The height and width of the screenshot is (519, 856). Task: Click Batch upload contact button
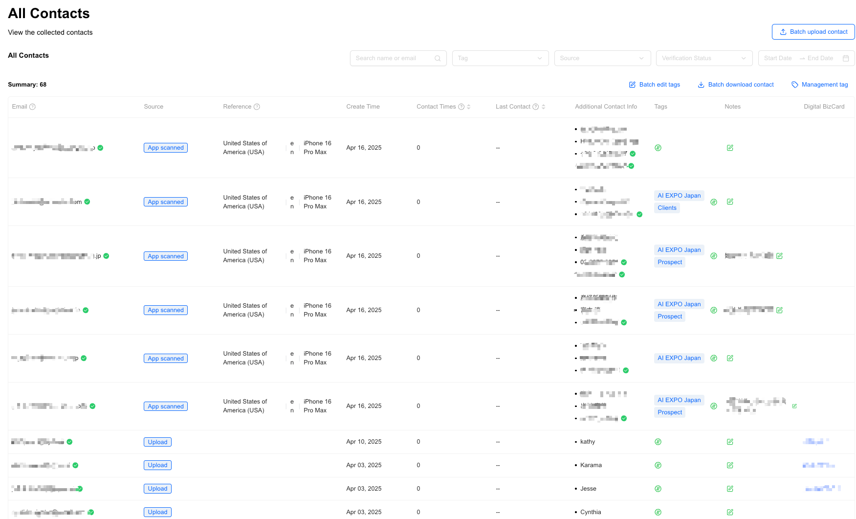click(813, 32)
